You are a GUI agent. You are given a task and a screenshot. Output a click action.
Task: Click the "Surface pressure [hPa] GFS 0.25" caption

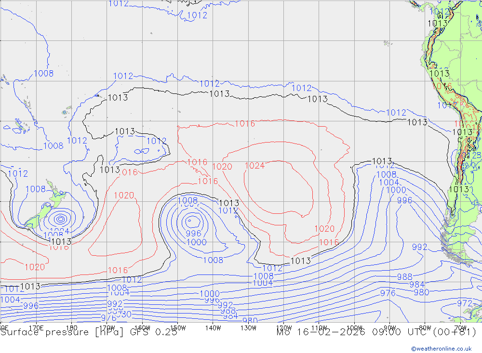point(89,332)
